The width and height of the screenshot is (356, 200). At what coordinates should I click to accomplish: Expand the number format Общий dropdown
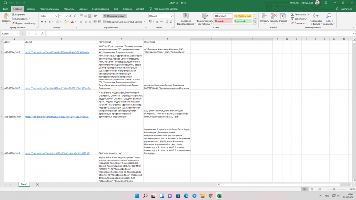(171, 16)
